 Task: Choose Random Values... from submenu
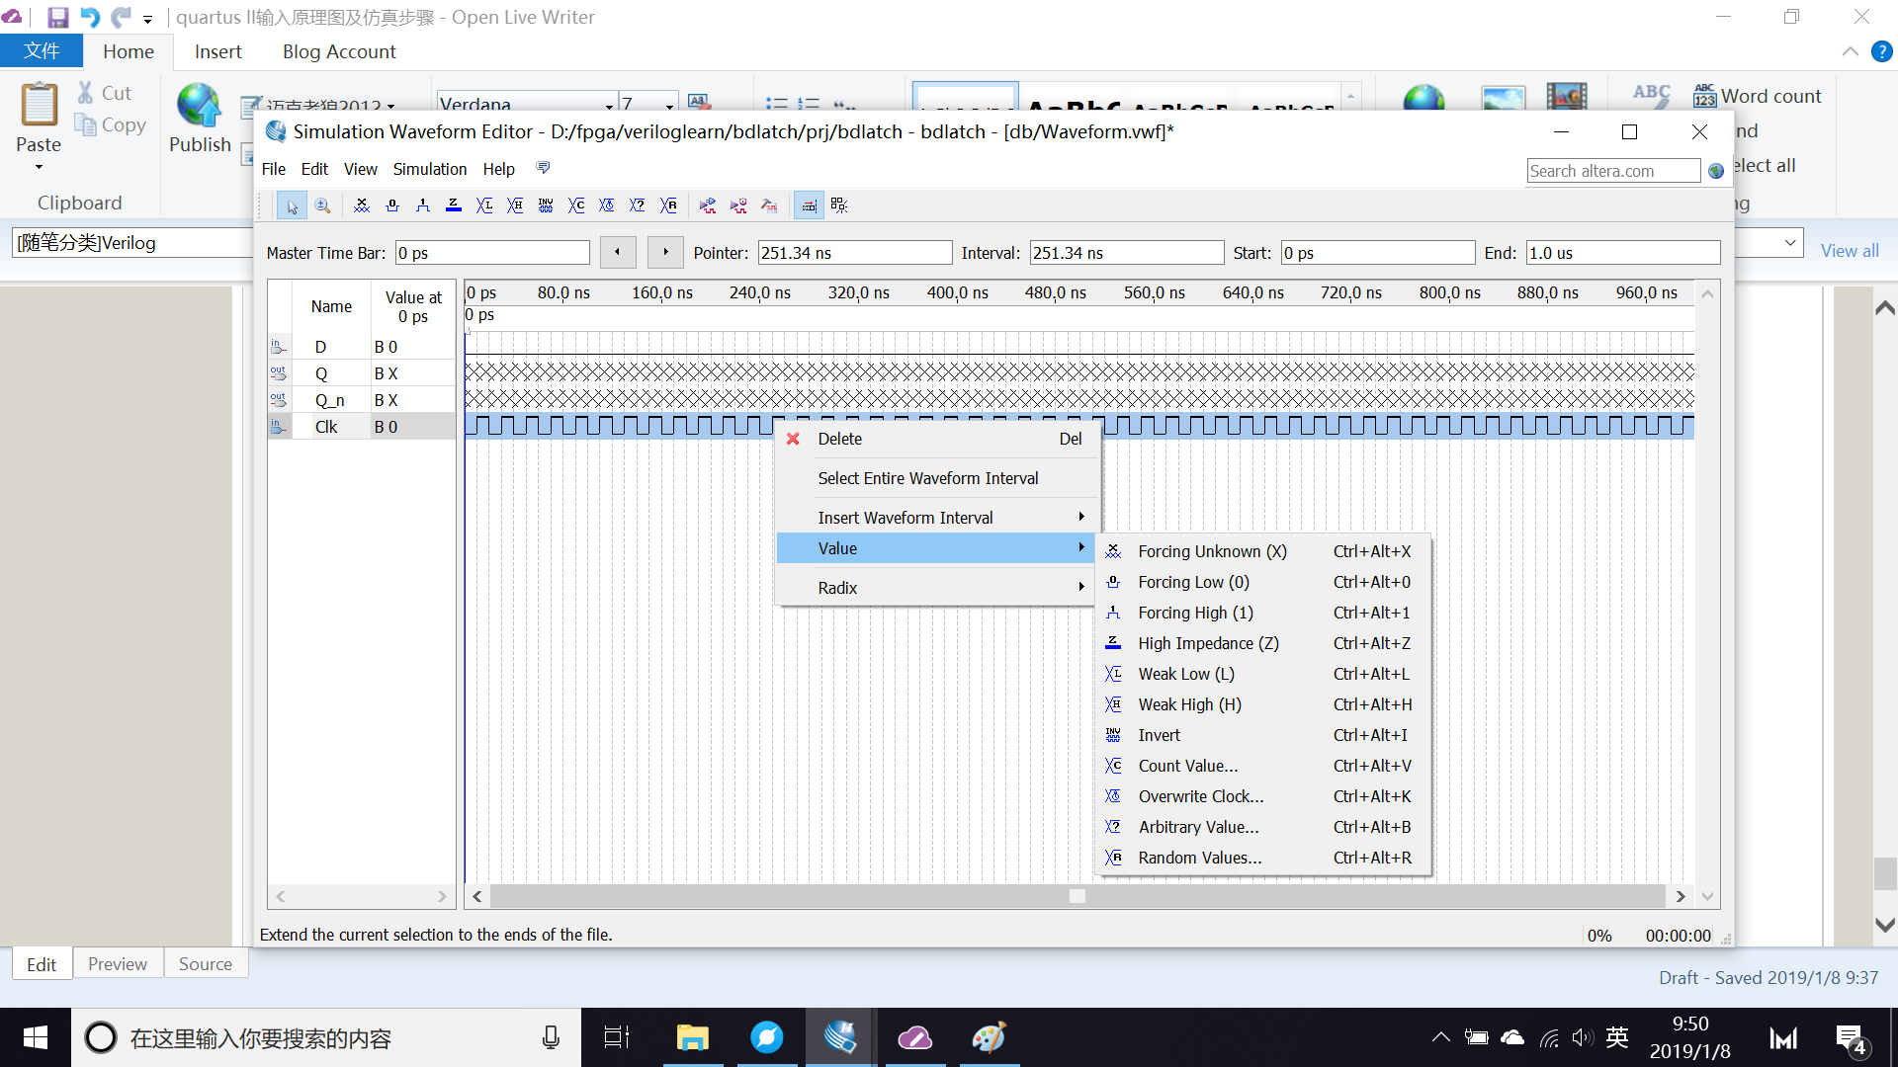pyautogui.click(x=1263, y=858)
